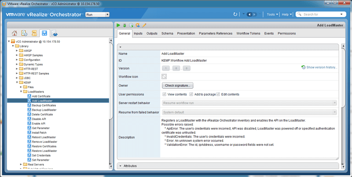Image resolution: width=352 pixels, height=177 pixels.
Task: Click the Delete Certificate workflow icon
Action: (29, 114)
